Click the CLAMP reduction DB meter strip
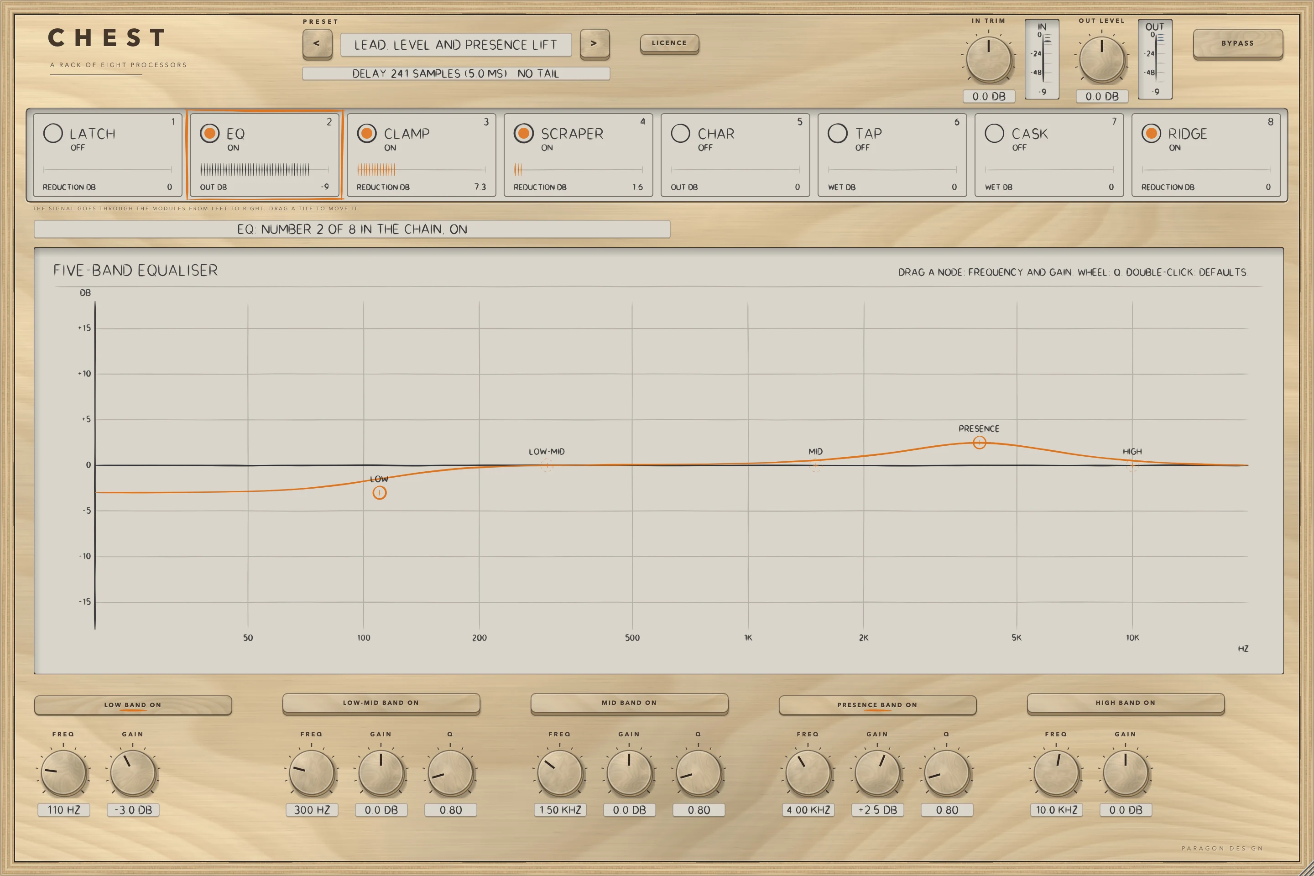The width and height of the screenshot is (1314, 876). coord(421,169)
